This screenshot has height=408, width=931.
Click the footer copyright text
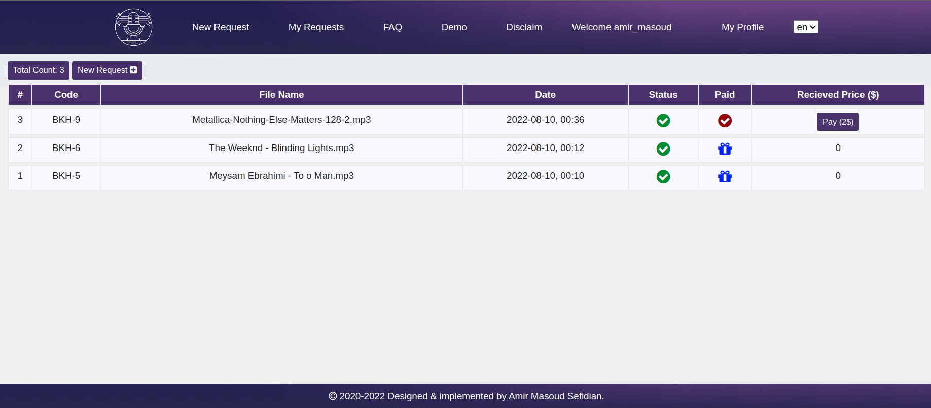point(466,396)
